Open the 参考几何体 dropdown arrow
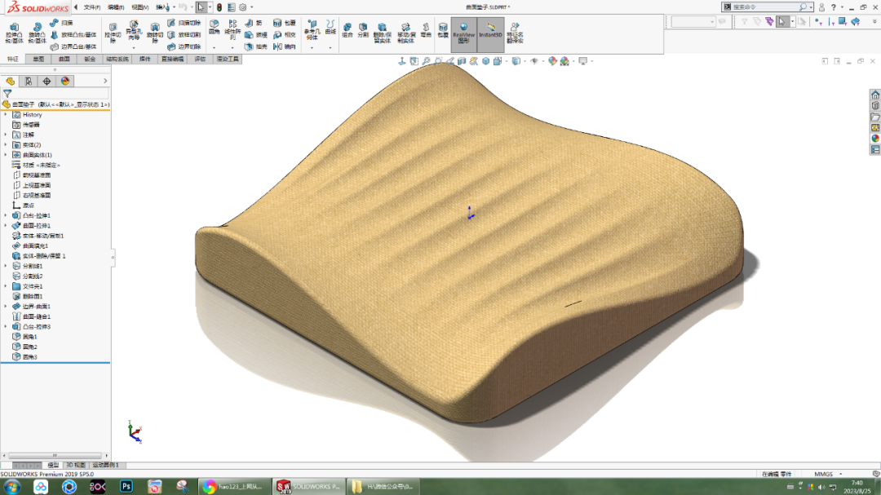This screenshot has height=495, width=881. [x=311, y=49]
